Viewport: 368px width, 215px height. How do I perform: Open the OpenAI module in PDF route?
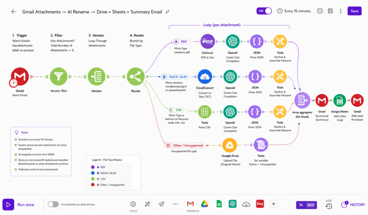coord(233,42)
